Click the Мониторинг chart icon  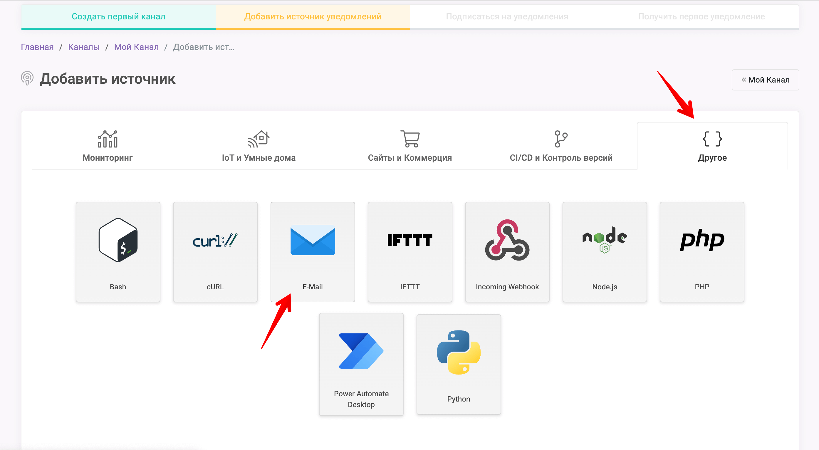(x=108, y=139)
